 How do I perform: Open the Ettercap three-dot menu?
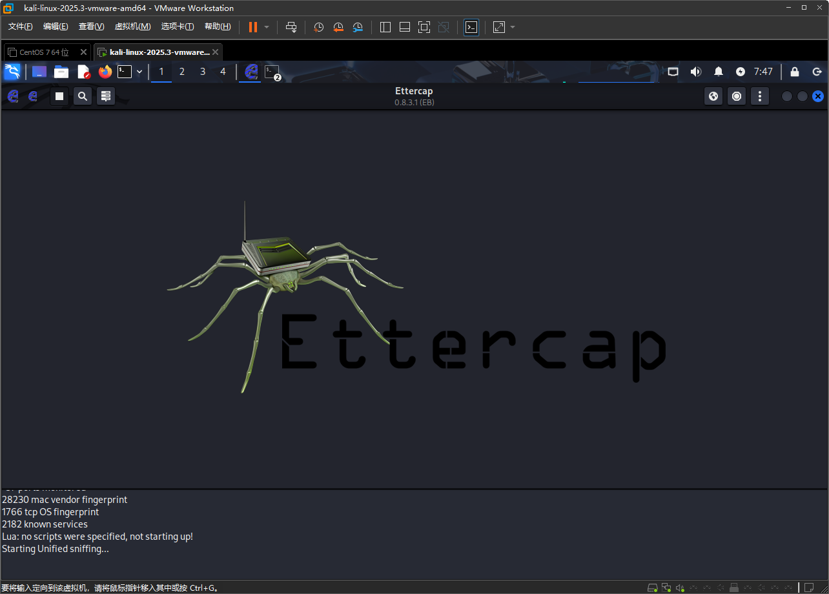tap(760, 96)
